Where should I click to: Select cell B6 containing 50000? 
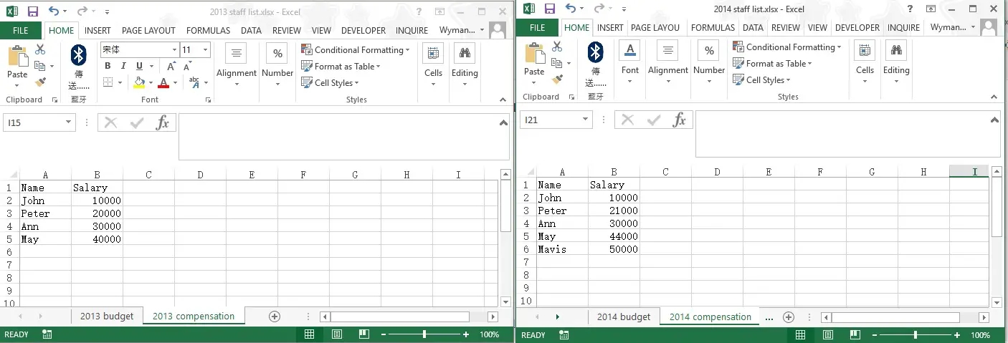[614, 249]
